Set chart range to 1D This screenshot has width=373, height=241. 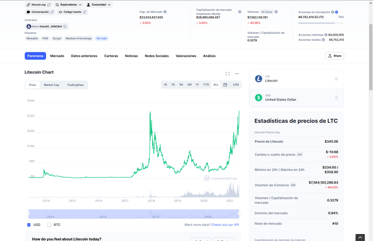pos(166,84)
